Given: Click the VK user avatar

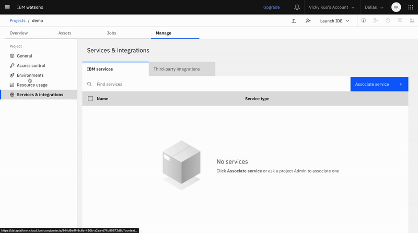Looking at the screenshot, I should pyautogui.click(x=396, y=7).
